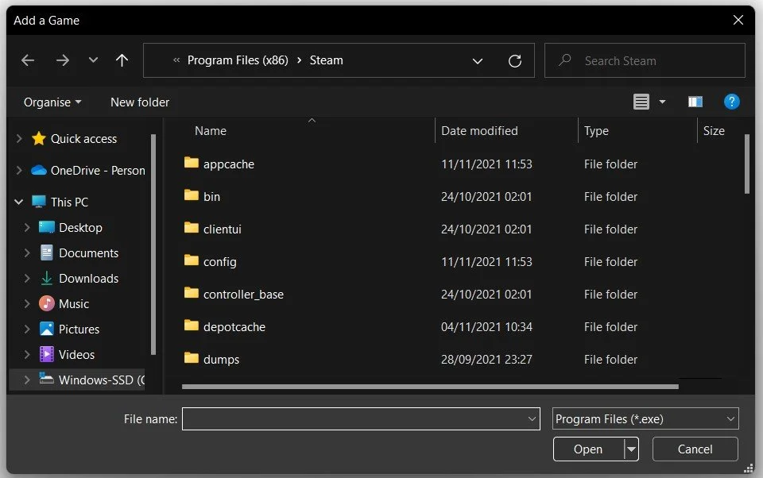Click the file list vertical scrollbar
The width and height of the screenshot is (763, 478).
point(747,164)
